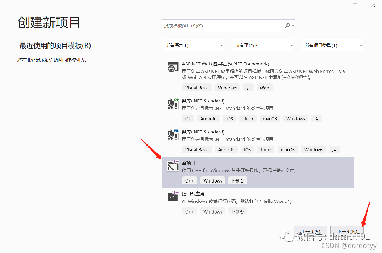Minimize the 创建新项目 window
Screen dimensions: 382x253
click(337, 5)
